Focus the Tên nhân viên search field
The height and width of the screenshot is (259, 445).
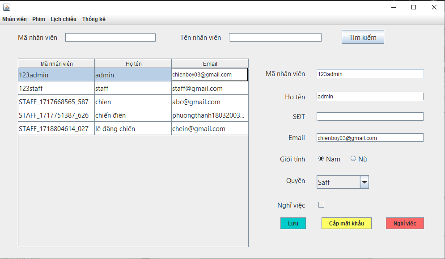(x=275, y=38)
